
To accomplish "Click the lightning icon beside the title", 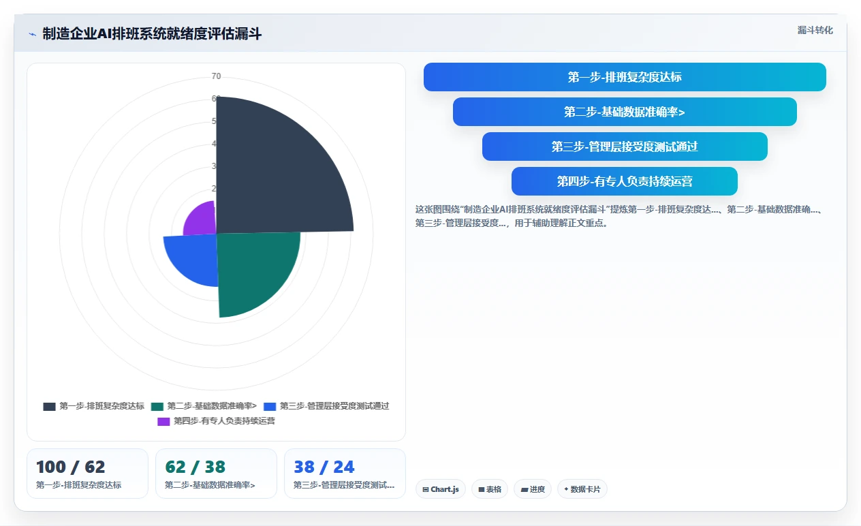I will coord(33,34).
